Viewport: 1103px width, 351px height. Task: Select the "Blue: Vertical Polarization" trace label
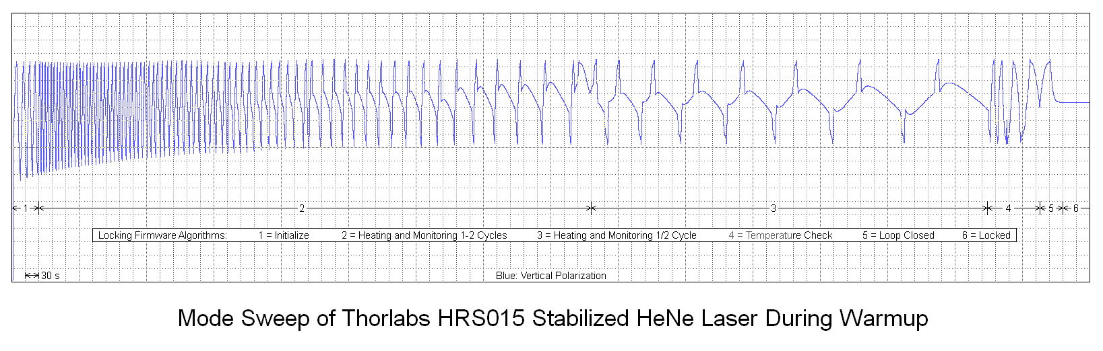(550, 276)
